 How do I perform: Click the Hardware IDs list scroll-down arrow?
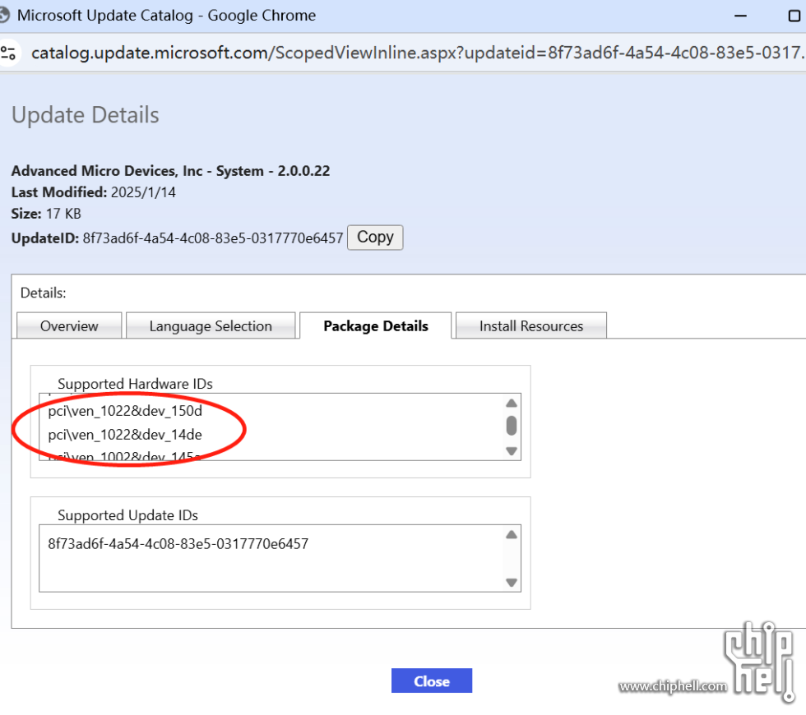click(512, 451)
